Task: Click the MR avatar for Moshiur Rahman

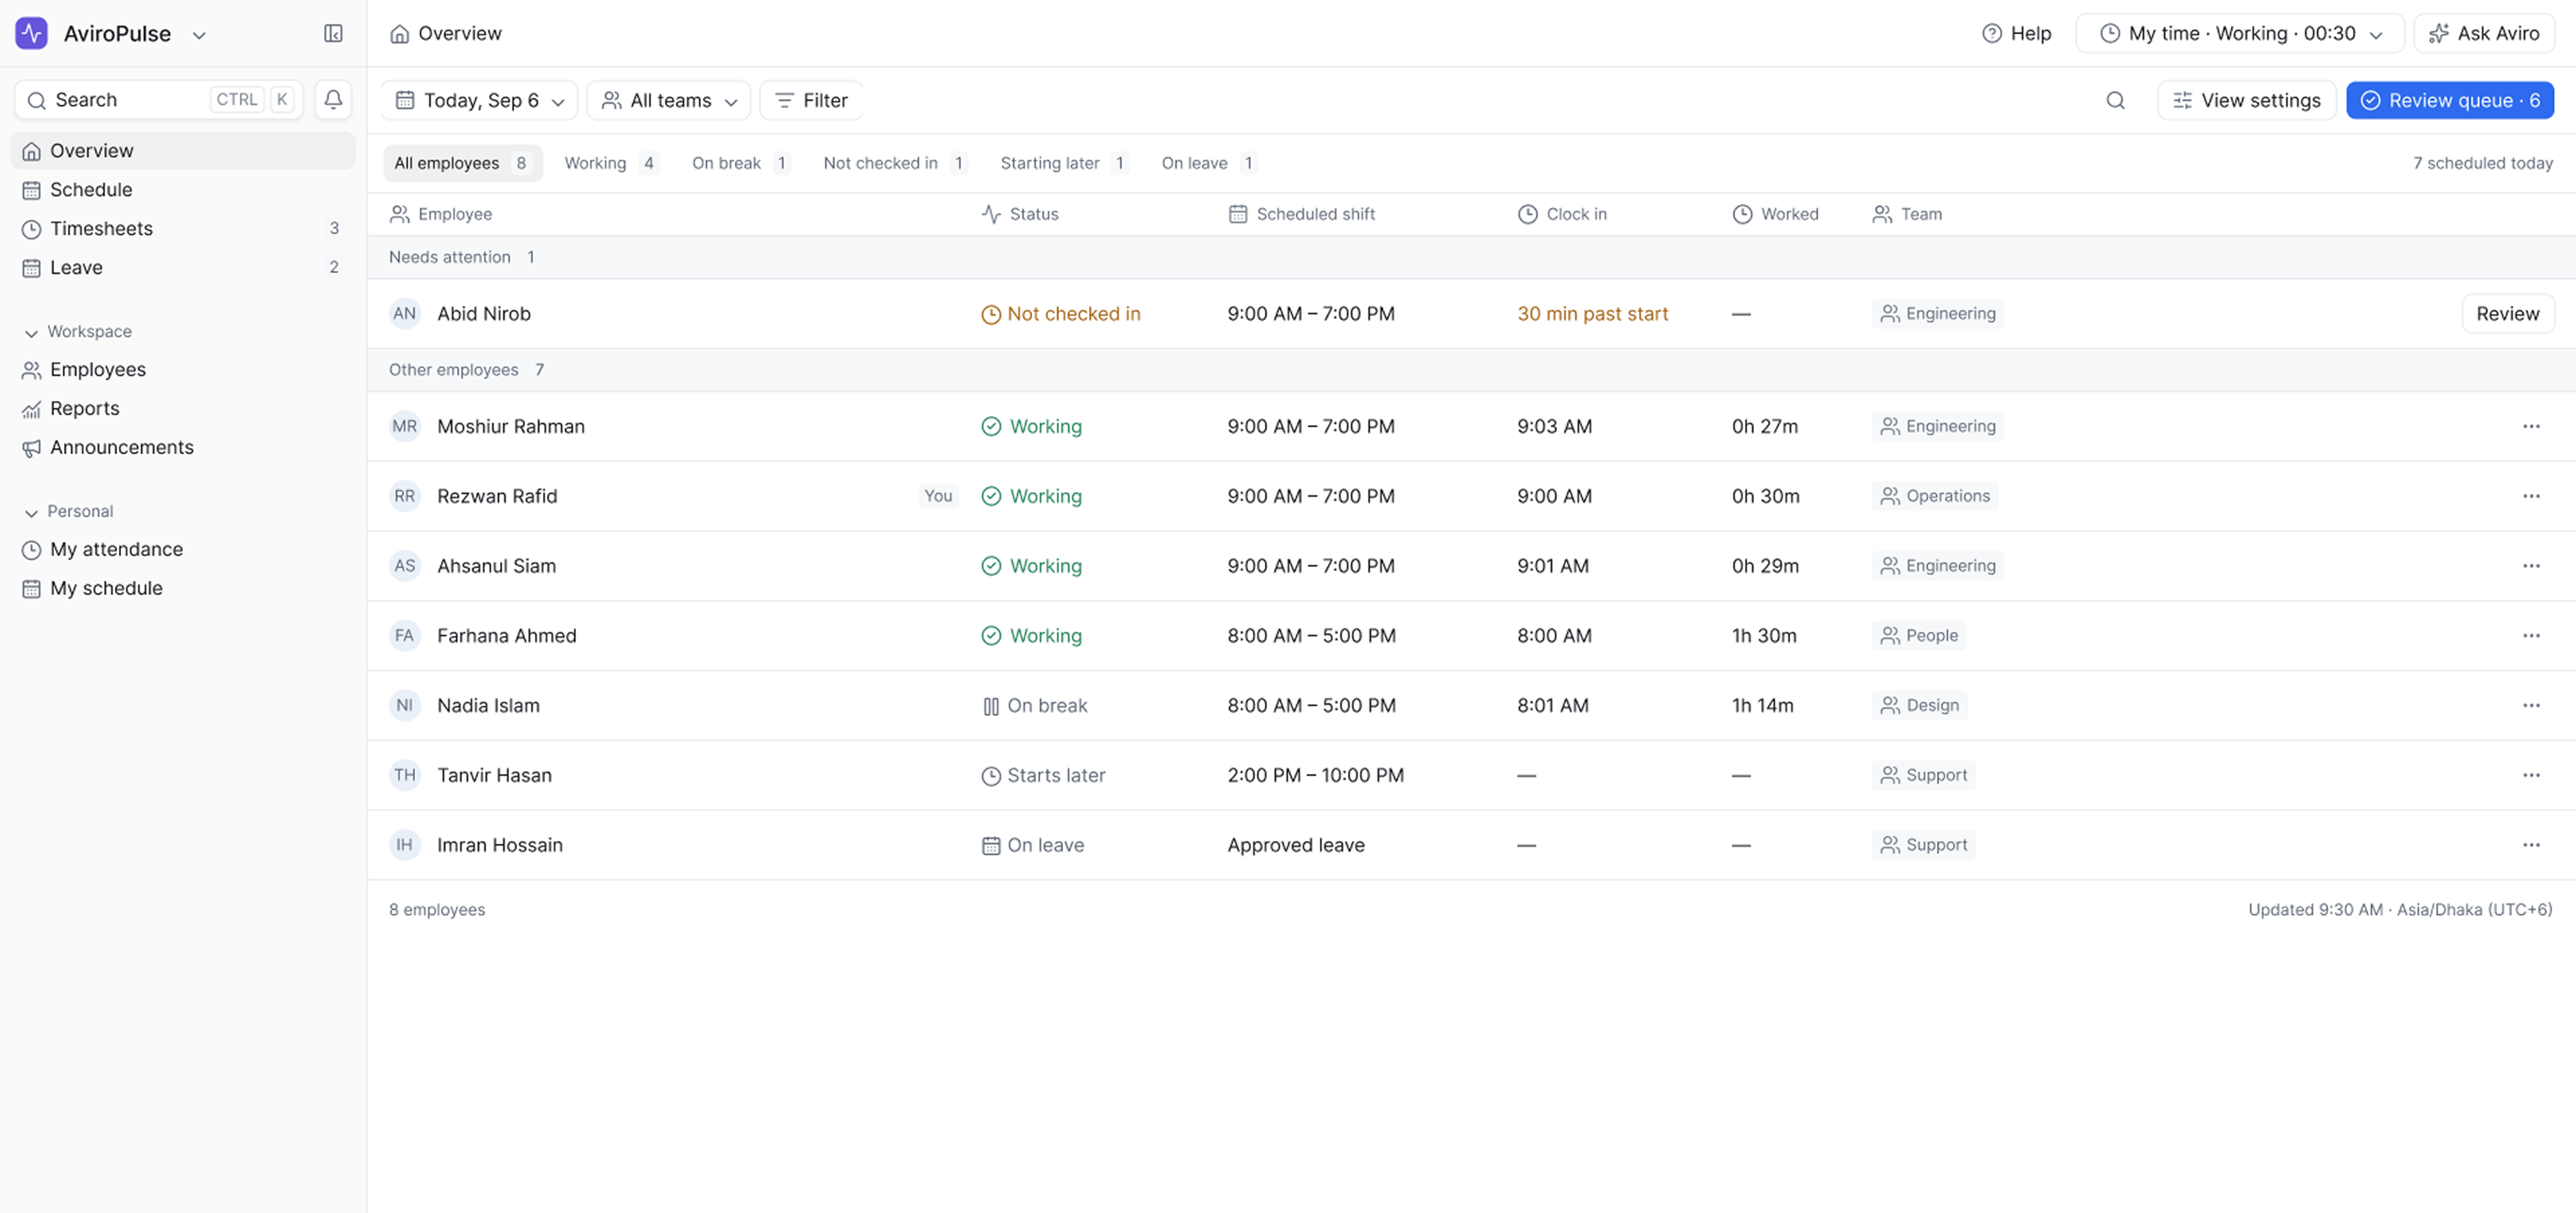Action: coord(404,426)
